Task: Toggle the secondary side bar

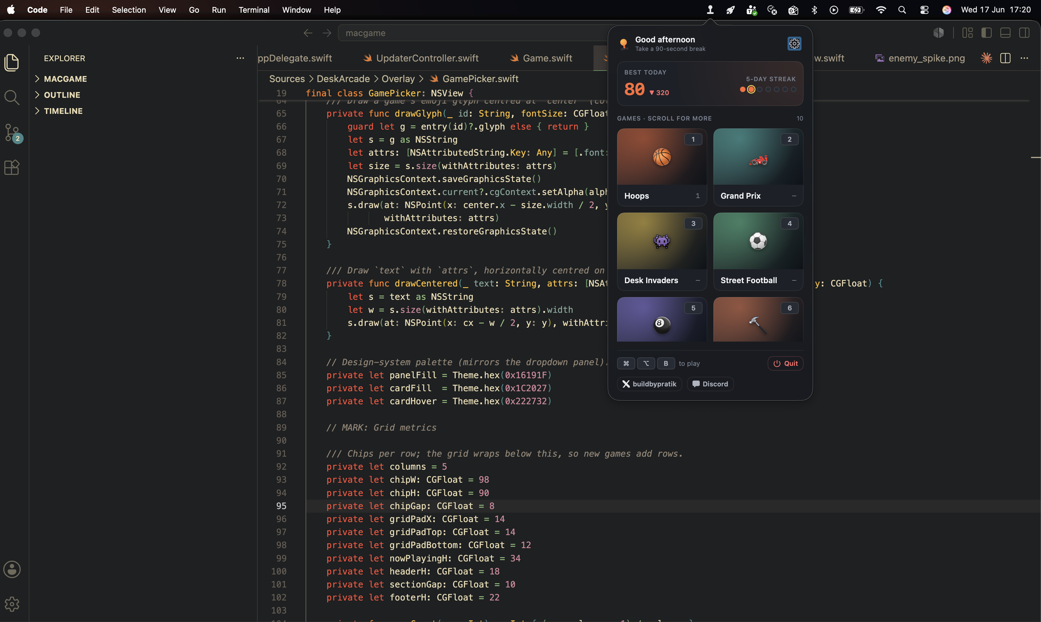Action: pyautogui.click(x=1024, y=33)
